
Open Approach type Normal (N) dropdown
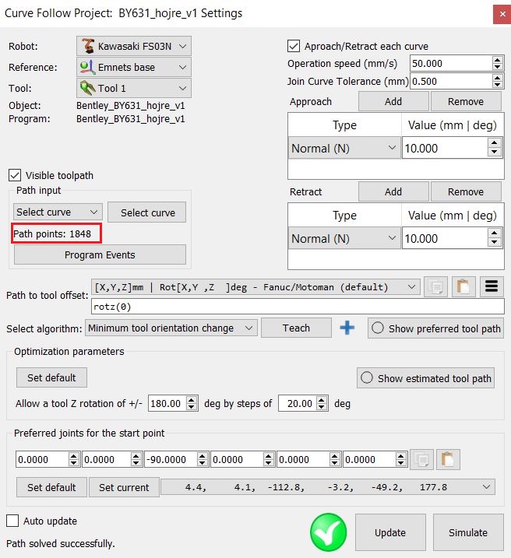pyautogui.click(x=344, y=148)
